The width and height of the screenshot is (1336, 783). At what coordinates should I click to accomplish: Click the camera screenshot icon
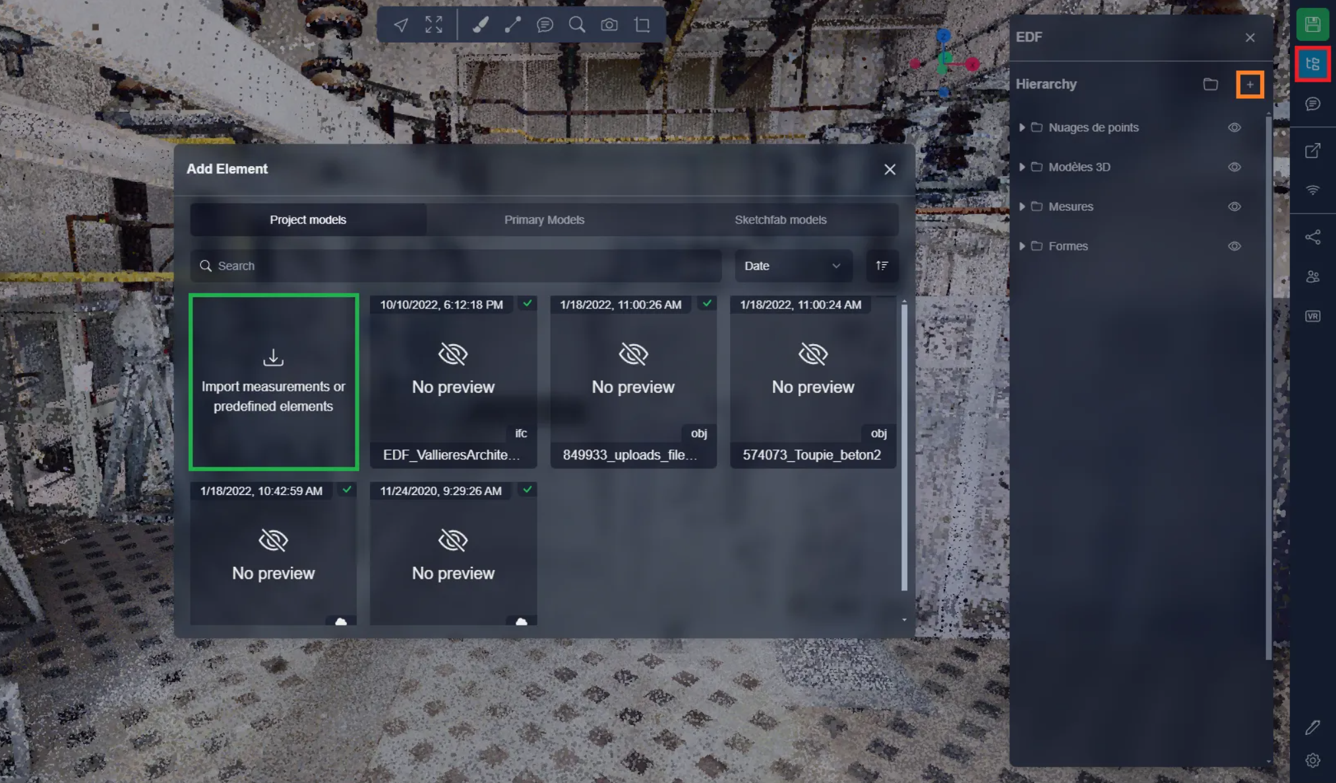coord(609,25)
